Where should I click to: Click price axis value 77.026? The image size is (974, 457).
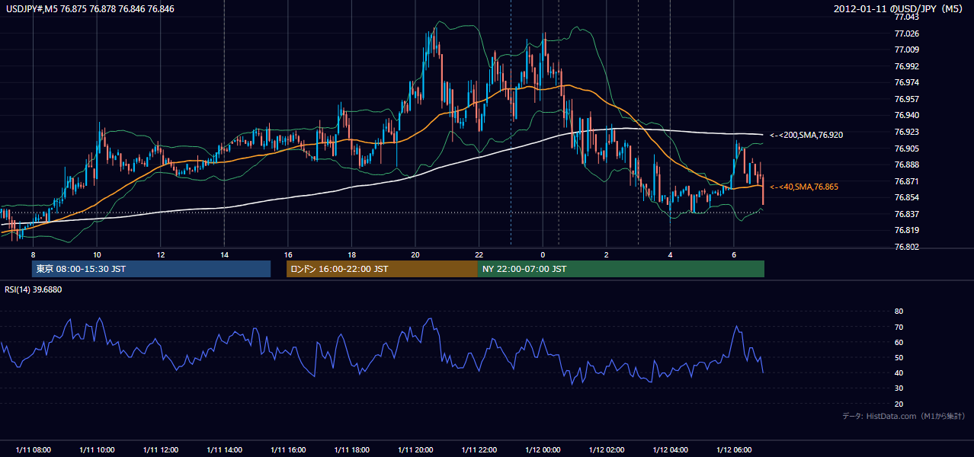coord(905,34)
